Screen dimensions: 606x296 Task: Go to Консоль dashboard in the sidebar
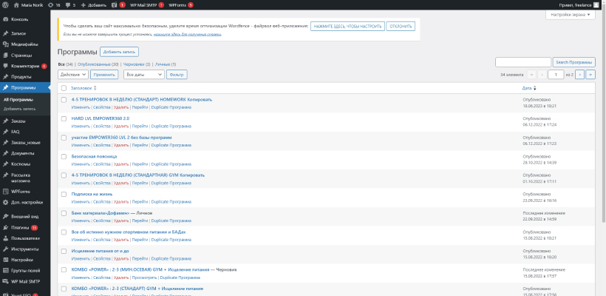click(x=20, y=18)
